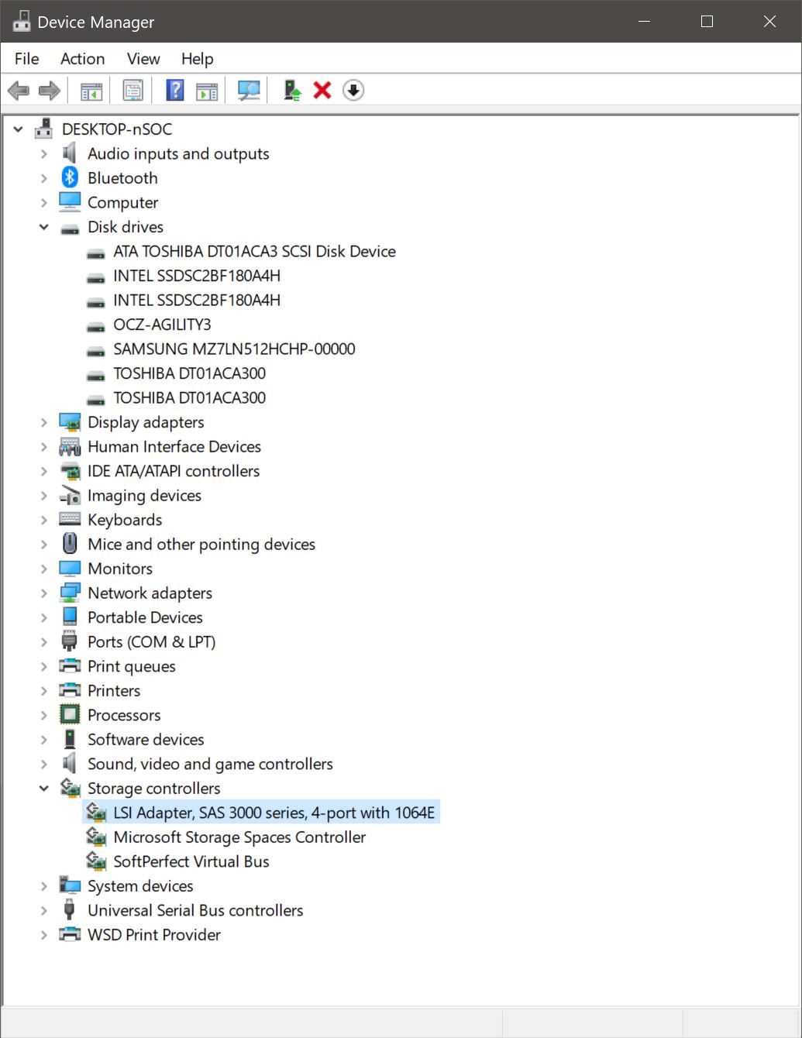The height and width of the screenshot is (1038, 802).
Task: Click the red X Uninstall device icon
Action: coord(322,91)
